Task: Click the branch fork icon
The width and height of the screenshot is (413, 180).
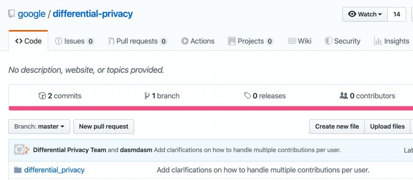Action: (x=147, y=96)
